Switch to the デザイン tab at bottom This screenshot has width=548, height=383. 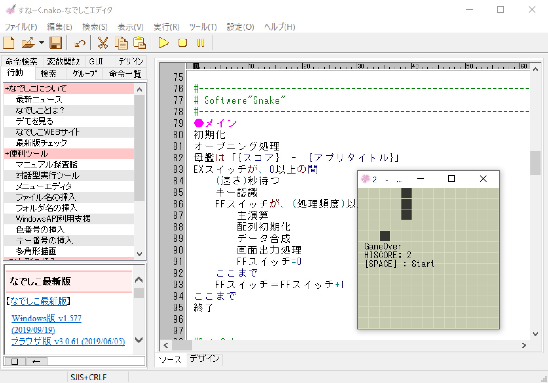click(x=204, y=360)
